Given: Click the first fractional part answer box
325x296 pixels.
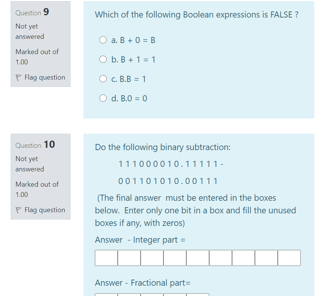Looking at the screenshot, I should coord(106,294).
